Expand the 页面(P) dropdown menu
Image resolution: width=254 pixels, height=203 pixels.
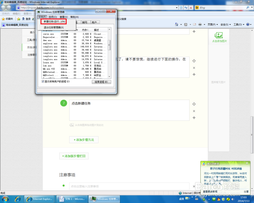(213, 24)
